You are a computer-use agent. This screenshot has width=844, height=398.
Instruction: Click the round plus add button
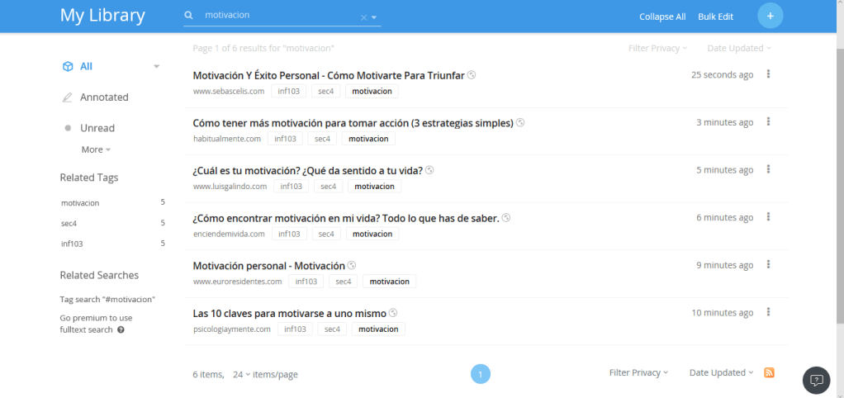point(770,16)
